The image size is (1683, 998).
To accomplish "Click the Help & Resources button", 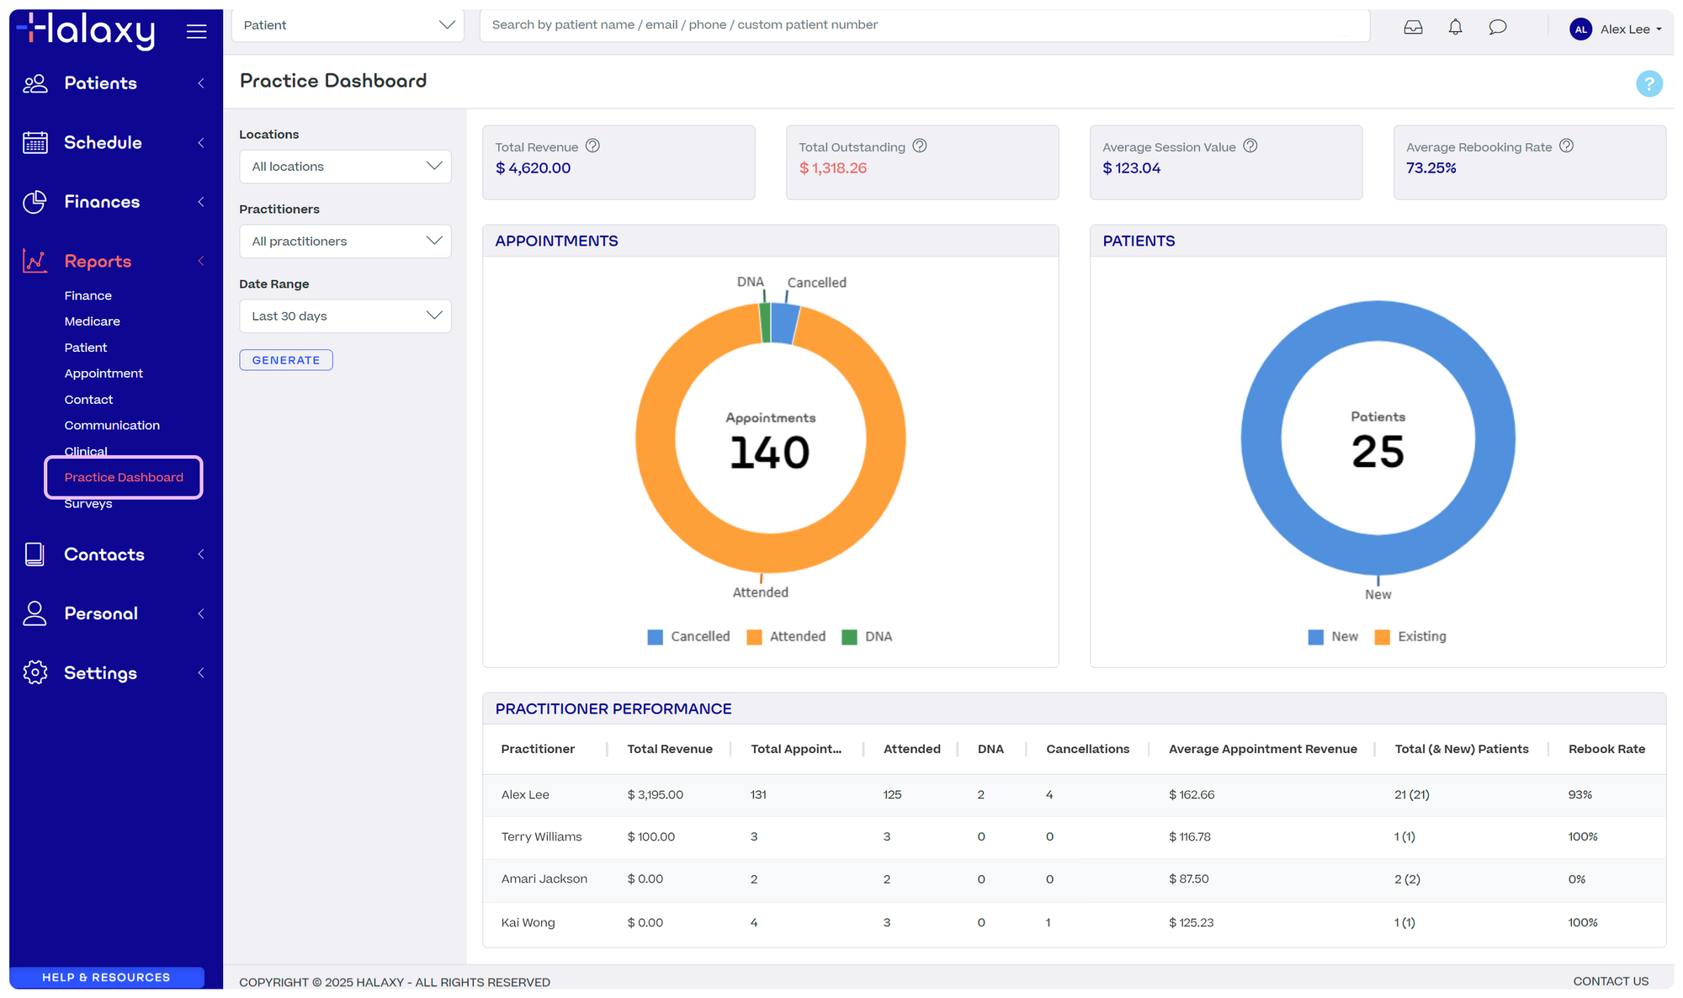I will pyautogui.click(x=106, y=977).
